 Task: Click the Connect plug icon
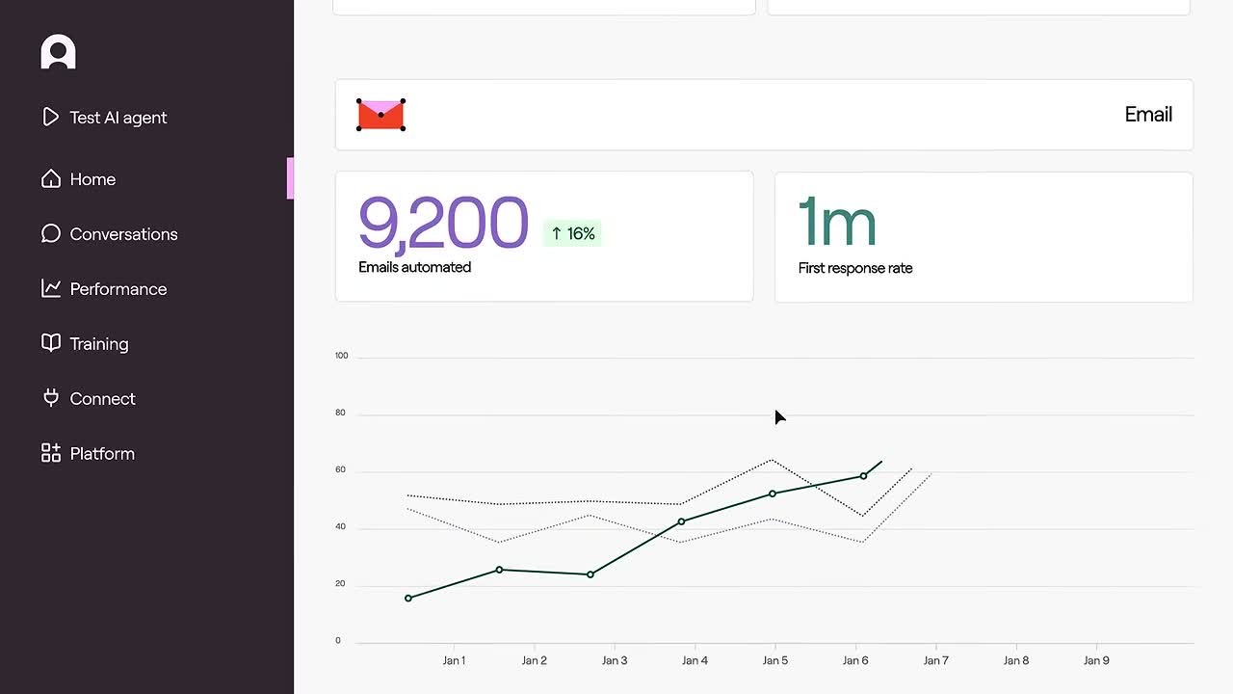point(51,398)
